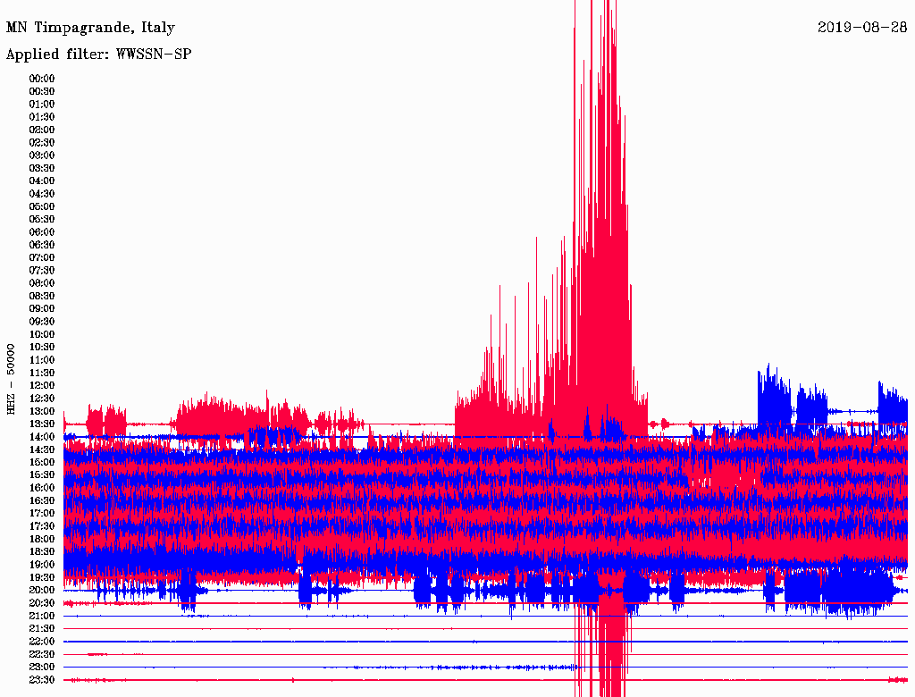Select the 12:00 time label
915x697 pixels.
pyautogui.click(x=42, y=386)
